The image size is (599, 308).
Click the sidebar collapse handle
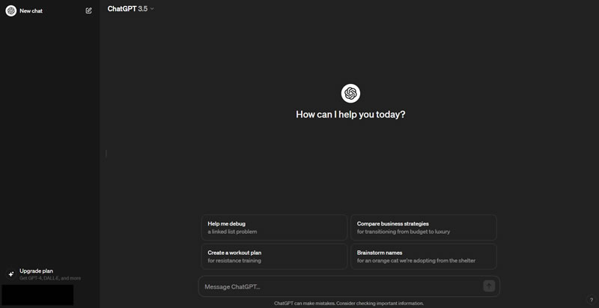(106, 154)
